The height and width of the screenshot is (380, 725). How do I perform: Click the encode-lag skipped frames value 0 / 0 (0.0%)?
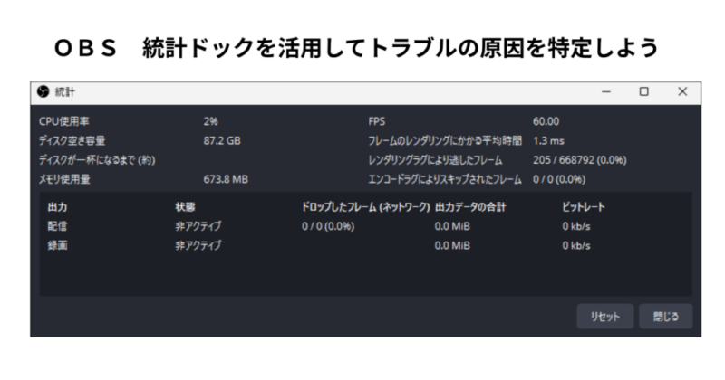pyautogui.click(x=559, y=179)
